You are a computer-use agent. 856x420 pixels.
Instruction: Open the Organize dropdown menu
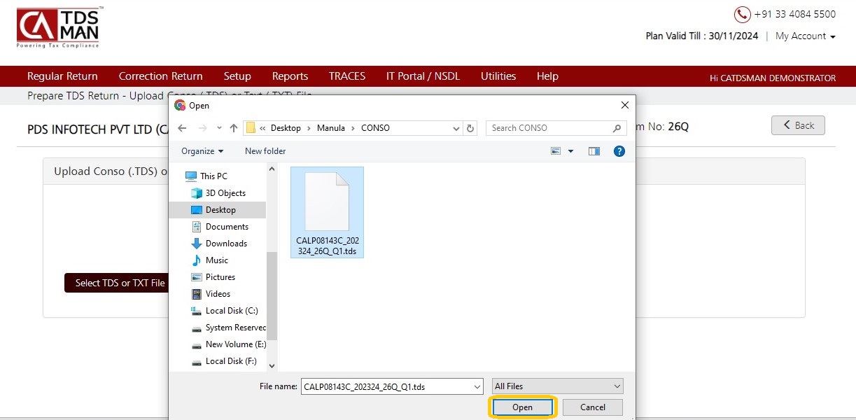point(202,151)
